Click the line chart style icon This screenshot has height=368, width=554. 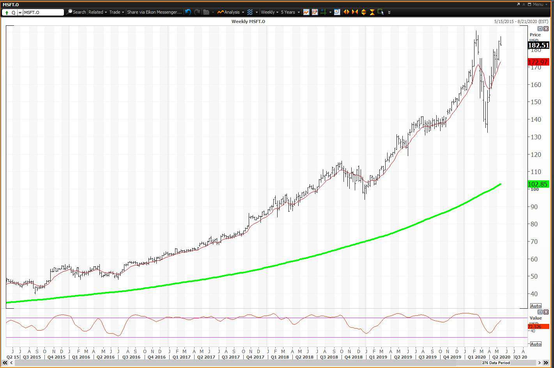pos(306,12)
